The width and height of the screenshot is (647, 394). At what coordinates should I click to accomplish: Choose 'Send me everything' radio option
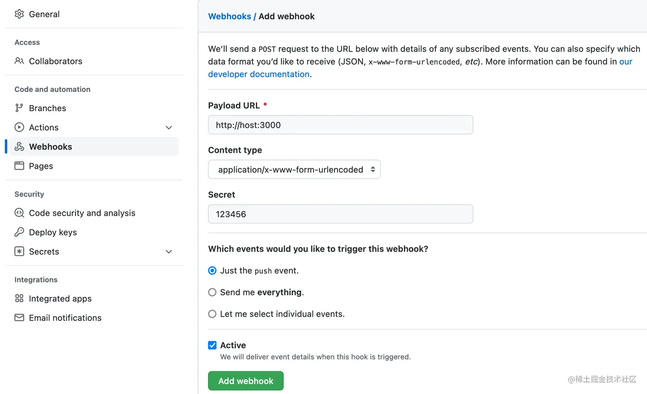click(x=212, y=292)
